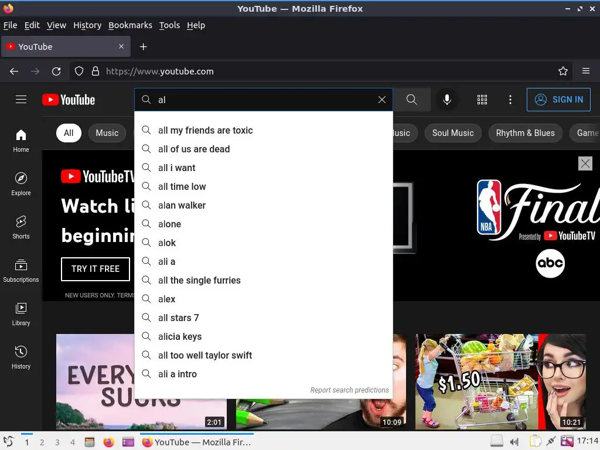Close the YouTube tab
Viewport: 600px width, 450px height.
pyautogui.click(x=121, y=46)
